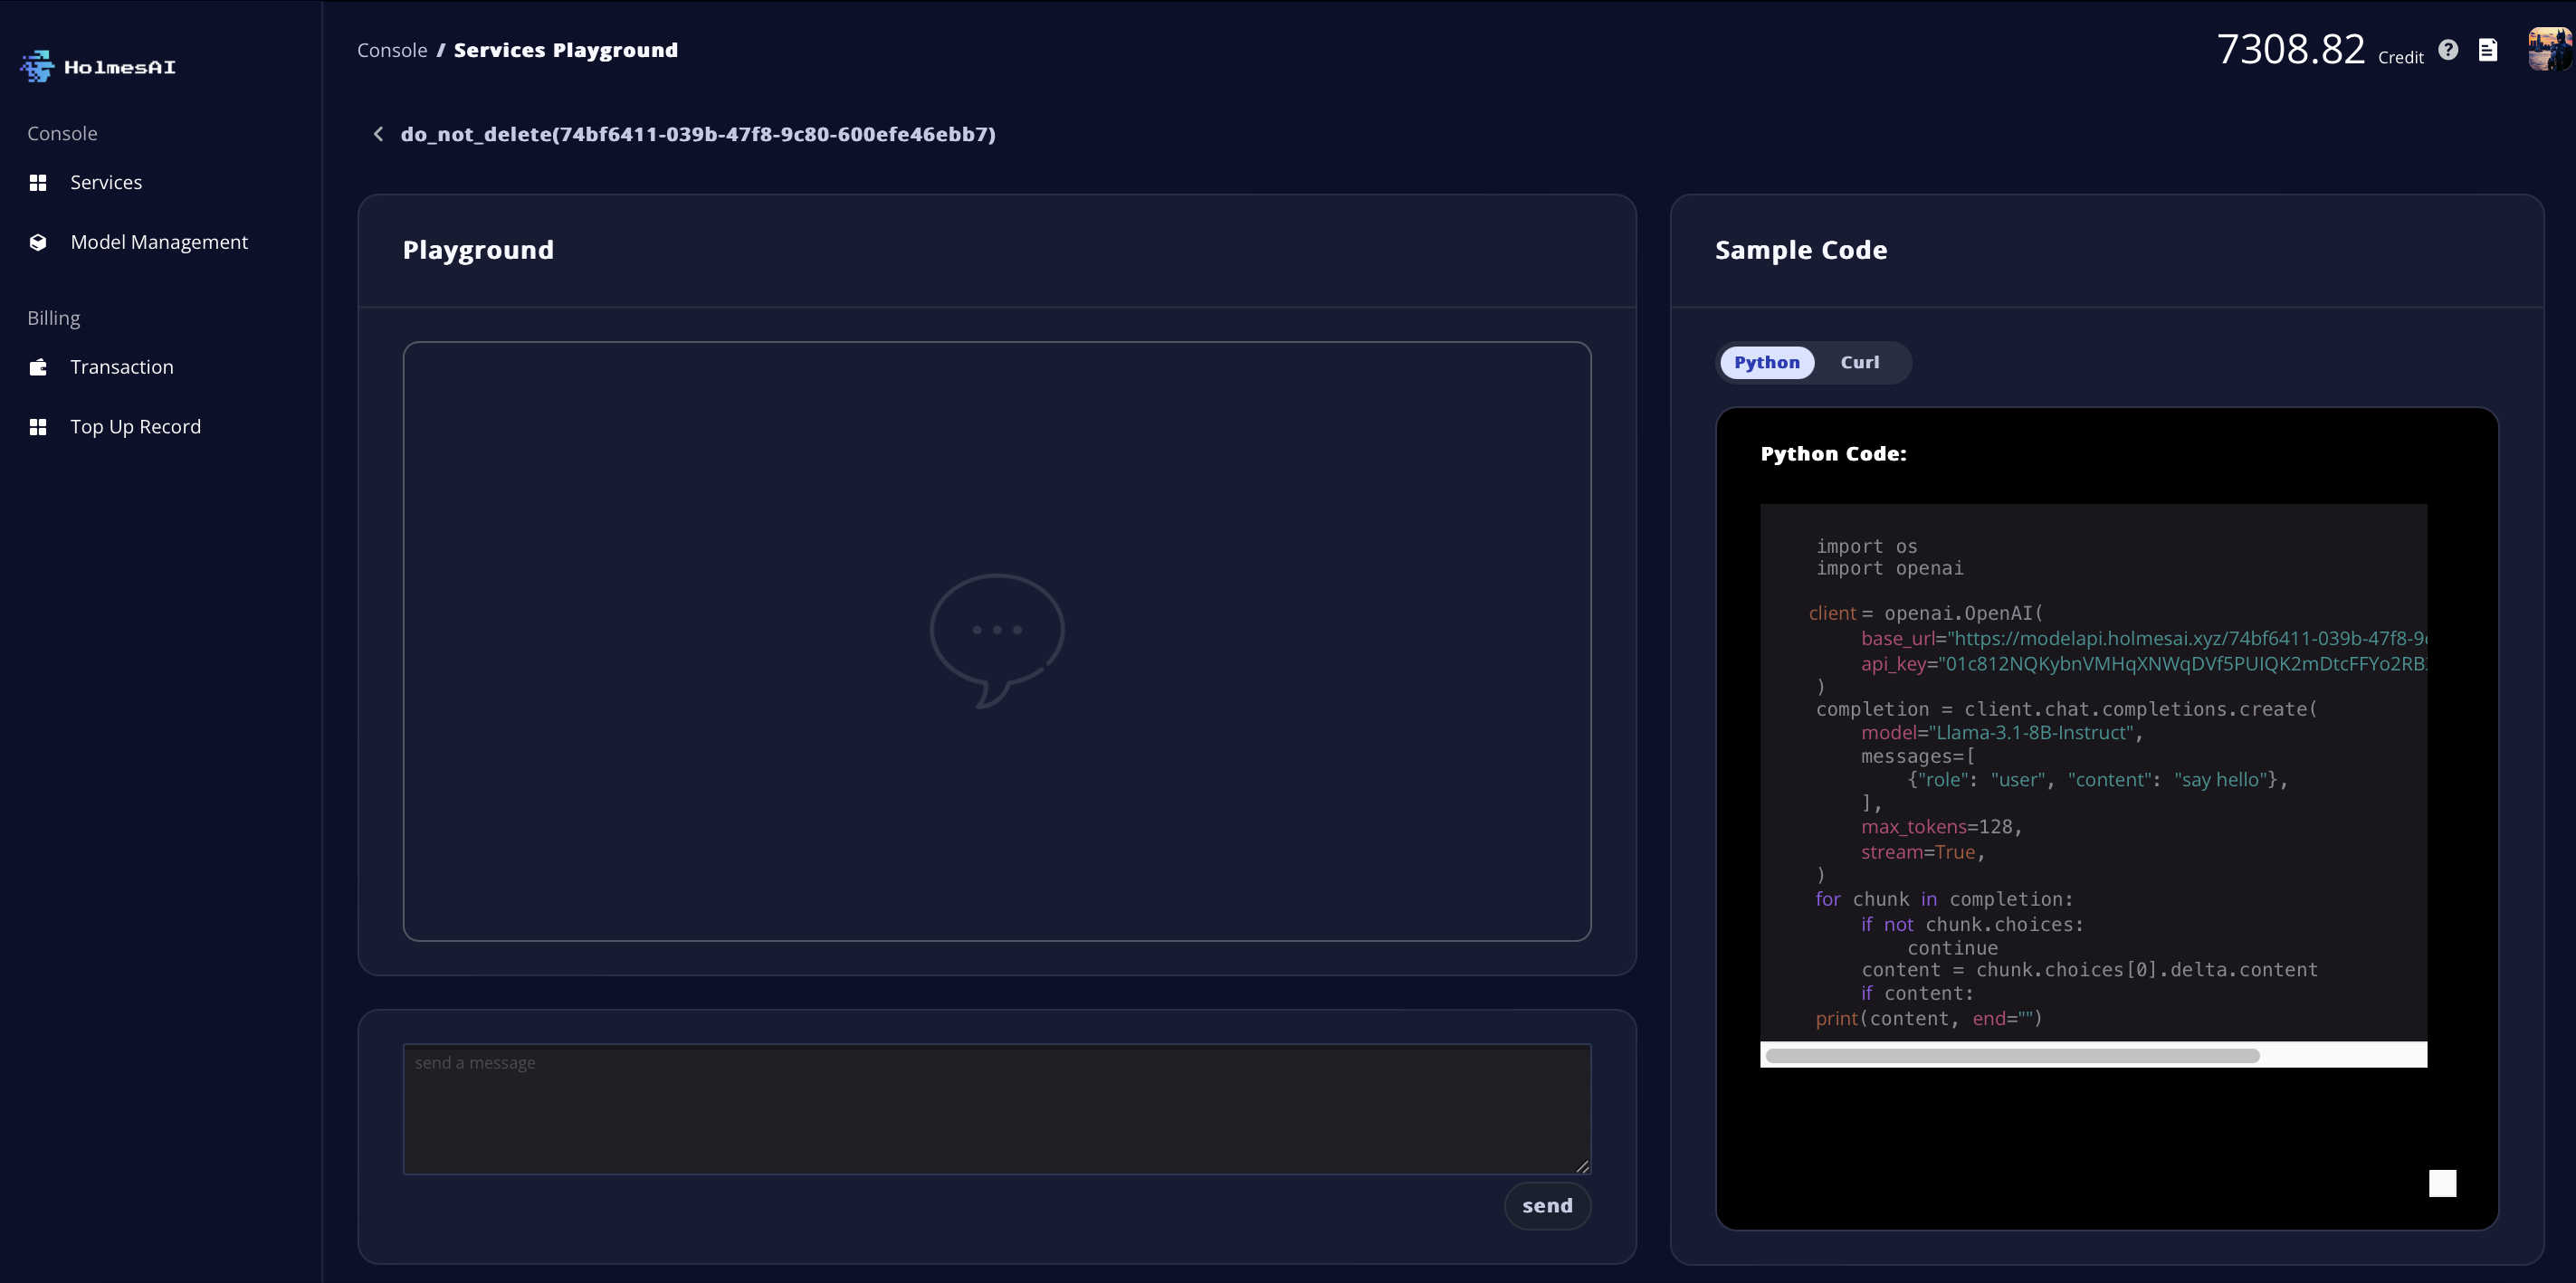The image size is (2576, 1283).
Task: Click the Services Playground breadcrumb
Action: pos(565,50)
